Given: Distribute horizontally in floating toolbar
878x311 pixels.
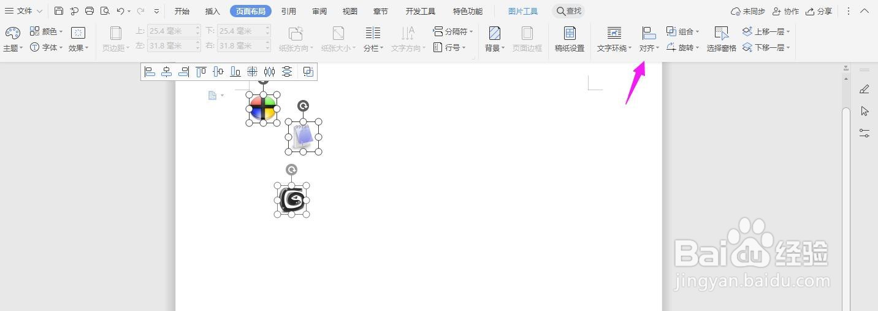Looking at the screenshot, I should (269, 72).
